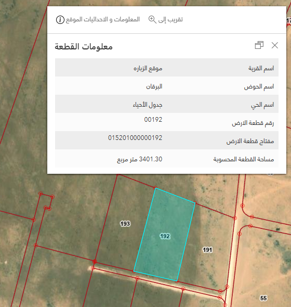Select parcel 191 on the map
The width and height of the screenshot is (291, 307).
[207, 250]
